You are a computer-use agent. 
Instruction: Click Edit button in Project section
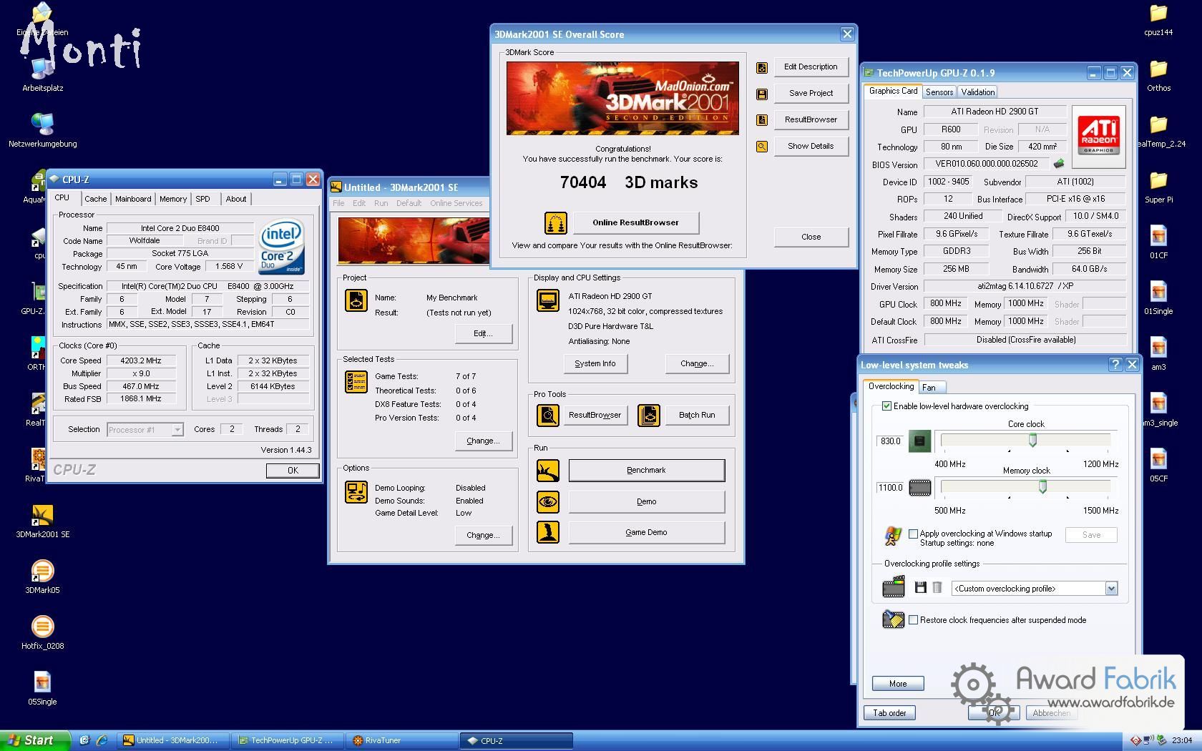click(483, 334)
